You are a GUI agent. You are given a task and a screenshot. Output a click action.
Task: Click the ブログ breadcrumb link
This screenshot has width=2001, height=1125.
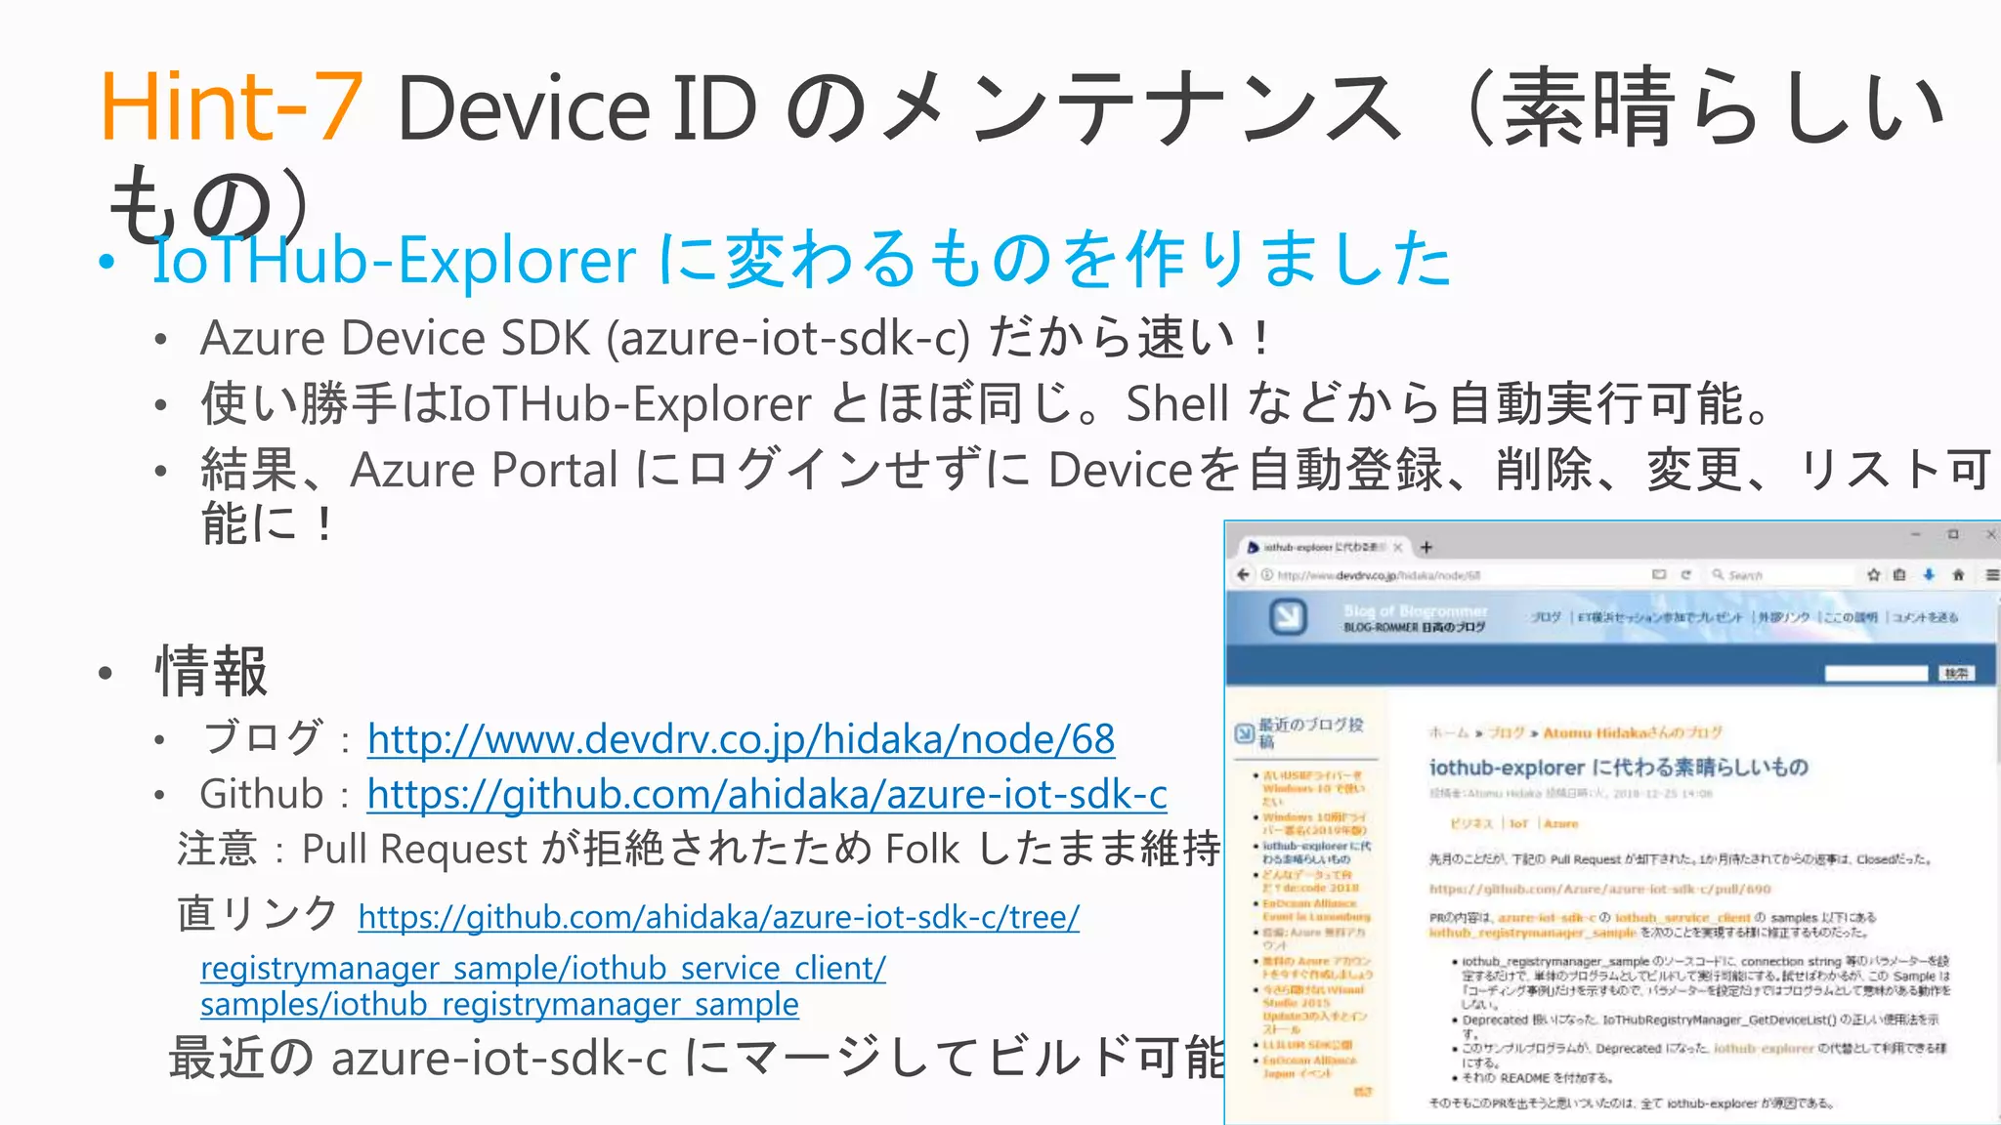point(1507,732)
